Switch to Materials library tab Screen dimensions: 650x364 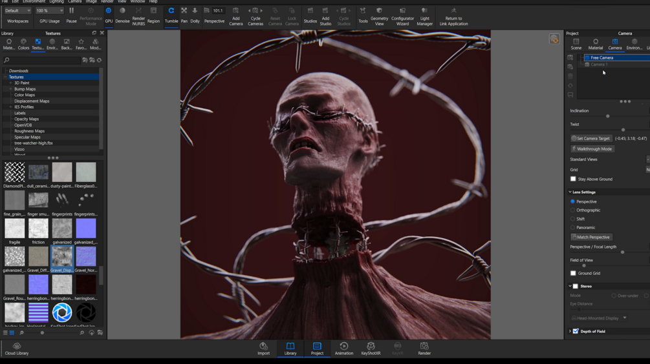tap(8, 44)
